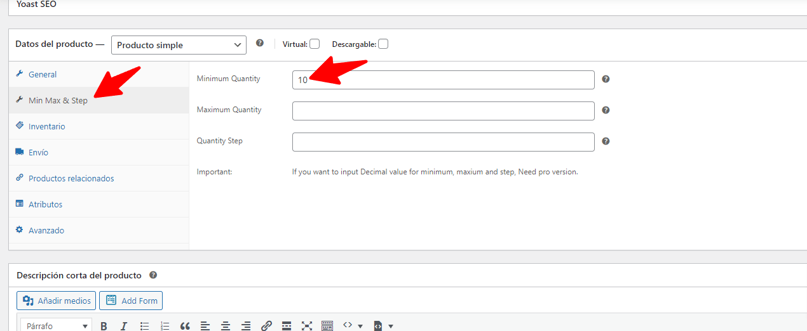Image resolution: width=807 pixels, height=331 pixels.
Task: Insert a bulleted list
Action: pyautogui.click(x=144, y=326)
